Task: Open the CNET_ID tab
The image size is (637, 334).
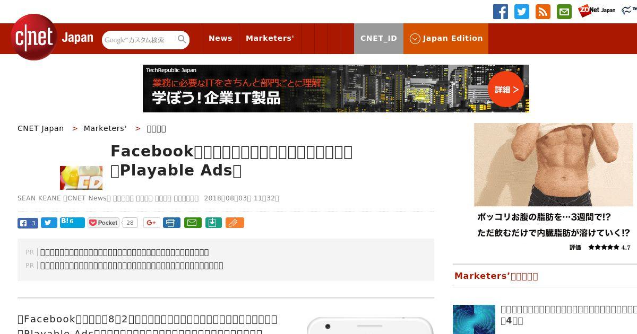Action: click(378, 38)
